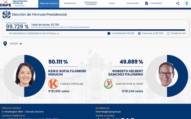Click the Fuerza Popular K logo
This screenshot has height=119, width=191.
click(53, 84)
